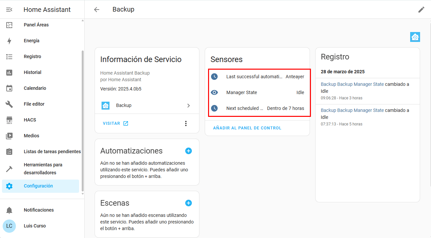This screenshot has height=238, width=431.
Task: Open Panel Áreas in the sidebar
Action: point(40,25)
